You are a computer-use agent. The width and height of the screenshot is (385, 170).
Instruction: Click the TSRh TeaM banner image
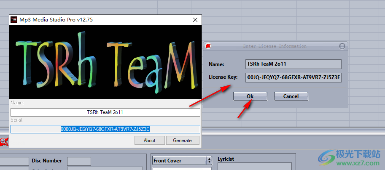click(105, 62)
